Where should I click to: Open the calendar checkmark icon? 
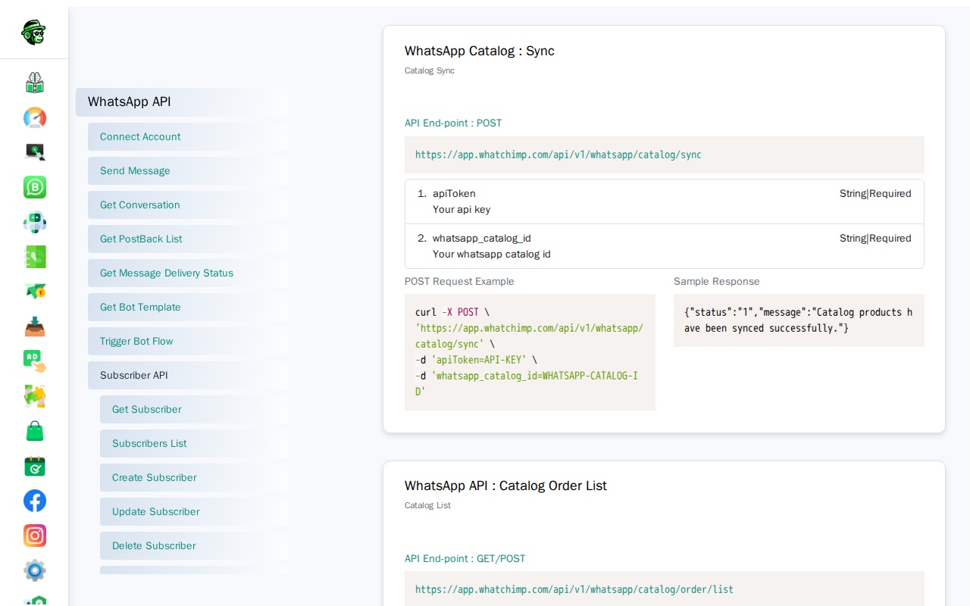[x=35, y=466]
